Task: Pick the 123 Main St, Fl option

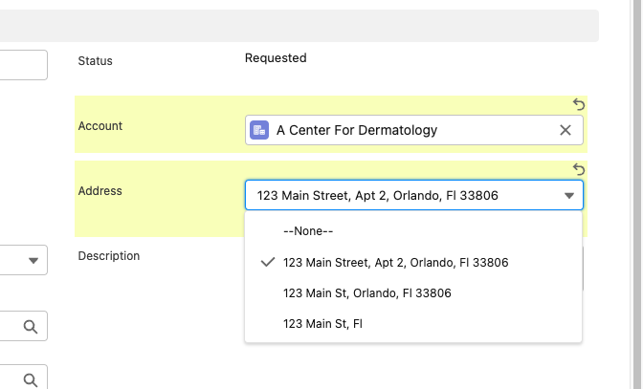Action: 322,324
